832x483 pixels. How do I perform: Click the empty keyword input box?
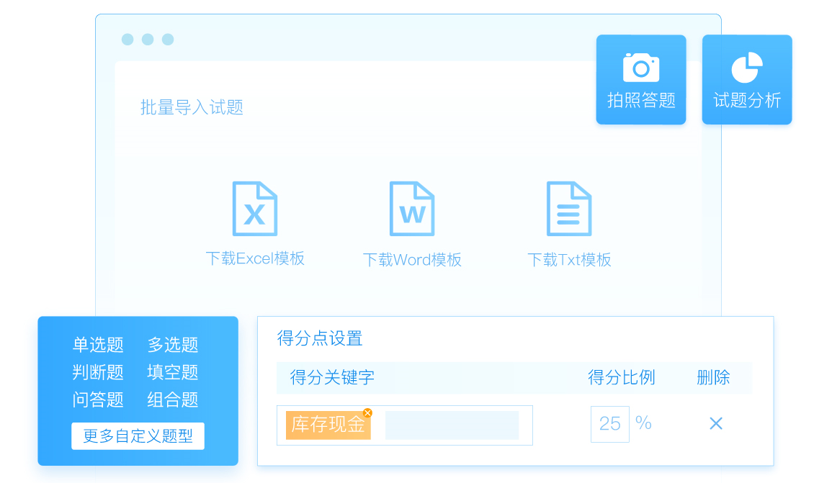[452, 425]
